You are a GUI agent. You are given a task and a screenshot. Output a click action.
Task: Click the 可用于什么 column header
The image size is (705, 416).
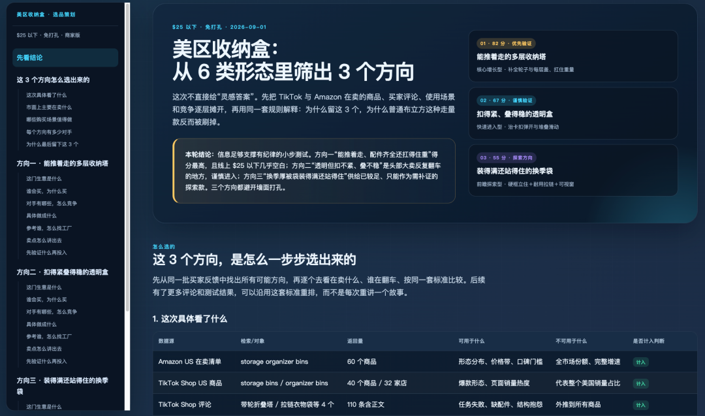pos(471,341)
